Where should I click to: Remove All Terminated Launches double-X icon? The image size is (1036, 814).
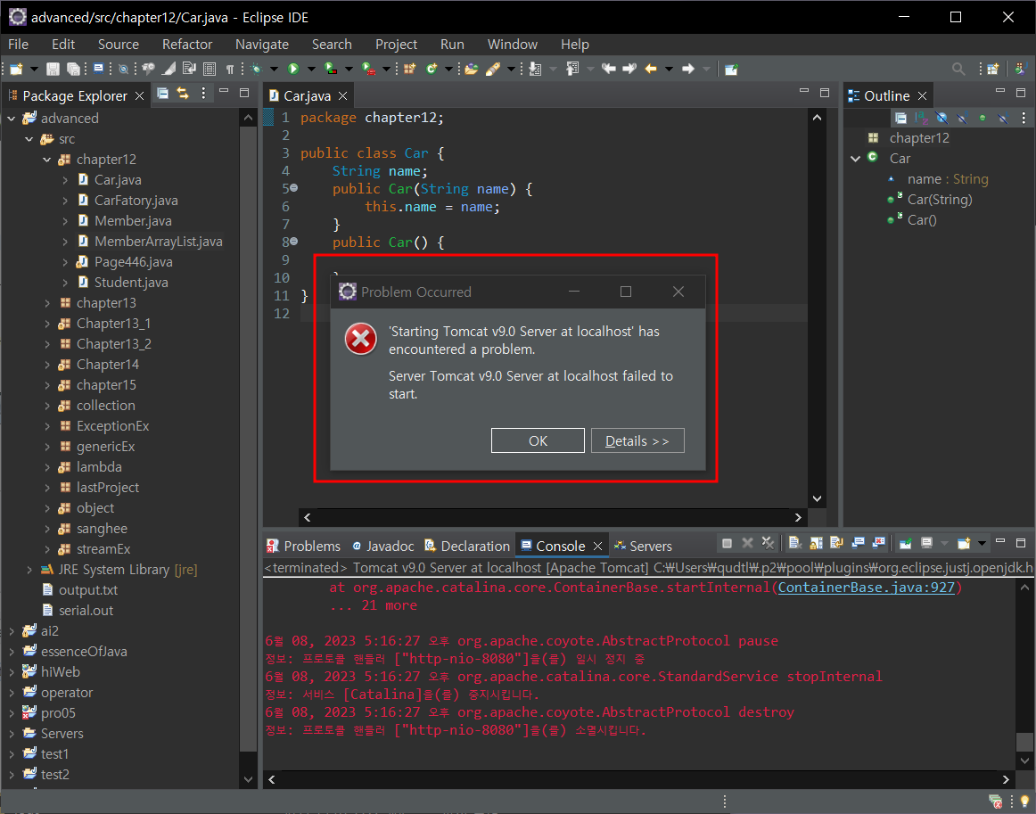pos(768,543)
